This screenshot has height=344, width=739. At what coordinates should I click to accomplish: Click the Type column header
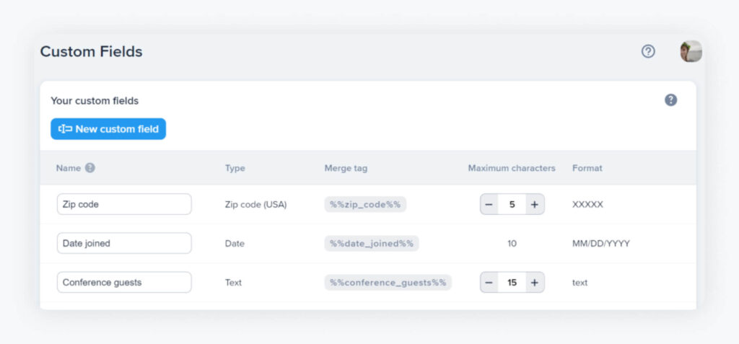coord(235,168)
